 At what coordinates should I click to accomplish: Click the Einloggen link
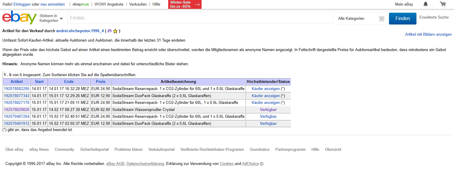[22, 4]
